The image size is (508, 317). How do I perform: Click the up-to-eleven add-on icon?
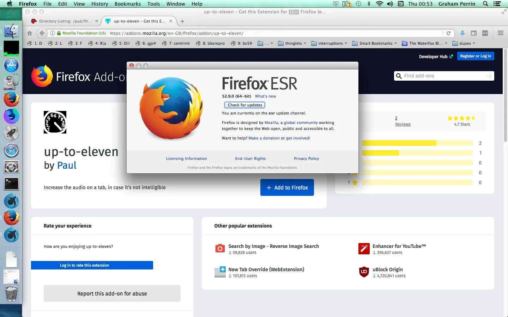tap(55, 122)
